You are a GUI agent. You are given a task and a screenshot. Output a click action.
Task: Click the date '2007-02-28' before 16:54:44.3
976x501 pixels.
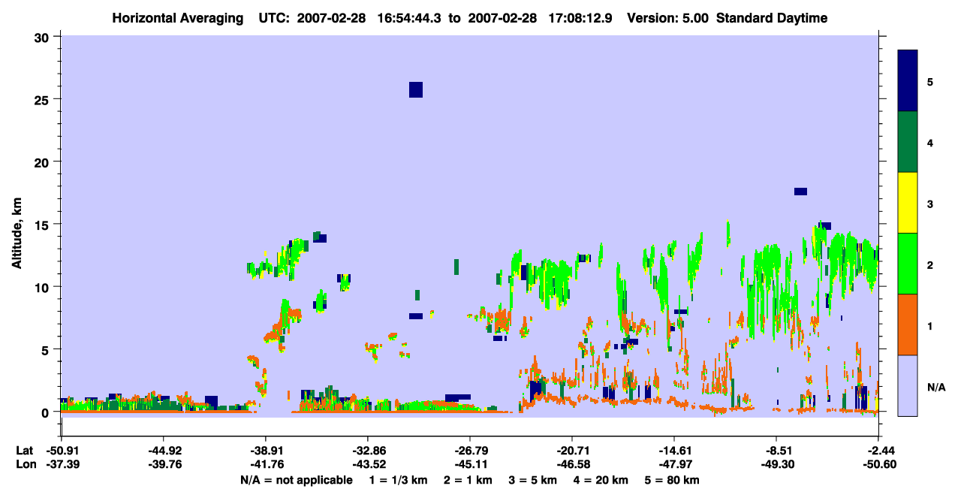pyautogui.click(x=331, y=18)
